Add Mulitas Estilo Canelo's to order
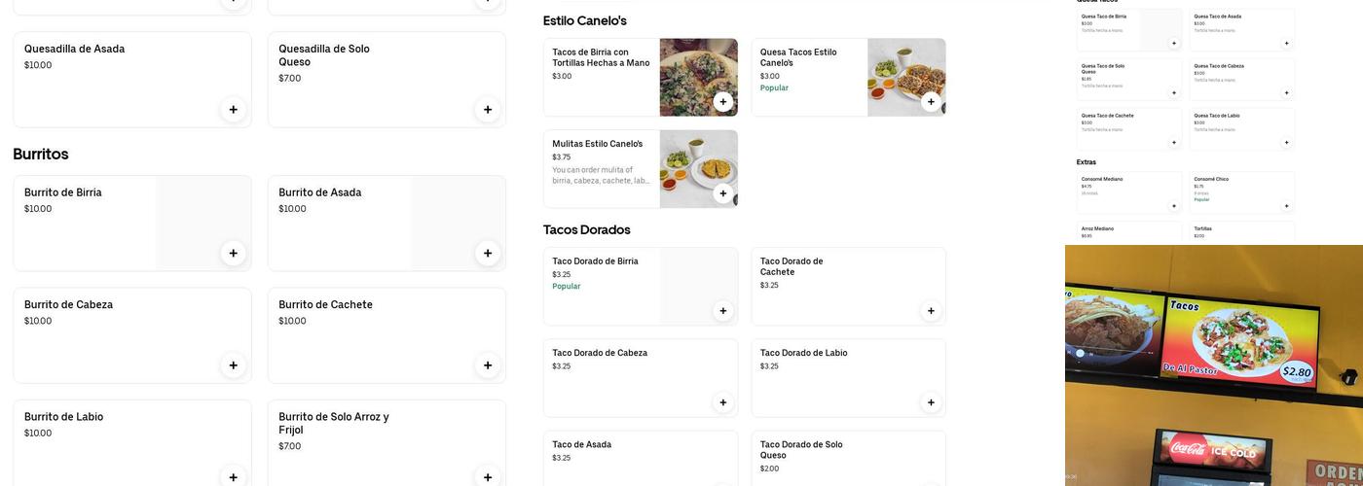1363x486 pixels. coord(722,193)
